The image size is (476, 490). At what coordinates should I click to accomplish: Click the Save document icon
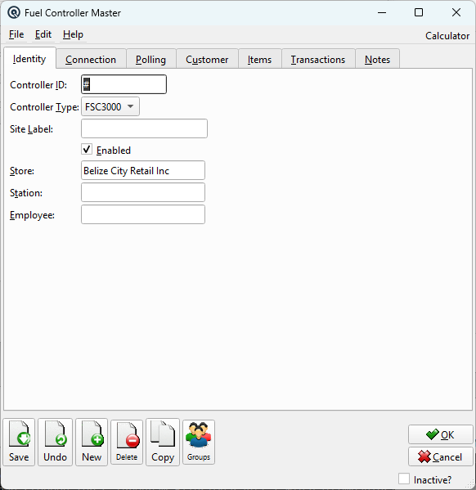click(19, 442)
